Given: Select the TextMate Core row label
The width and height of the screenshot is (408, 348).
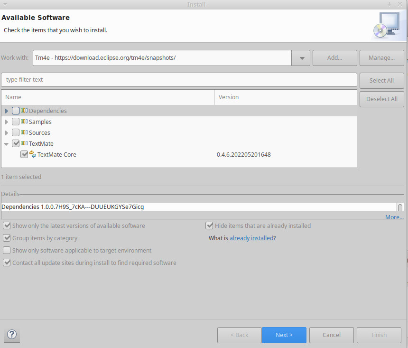Looking at the screenshot, I should tap(57, 154).
